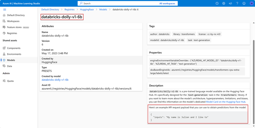The height and width of the screenshot is (128, 255).
Task: Click the Registries cube icon
Action: tap(4, 33)
